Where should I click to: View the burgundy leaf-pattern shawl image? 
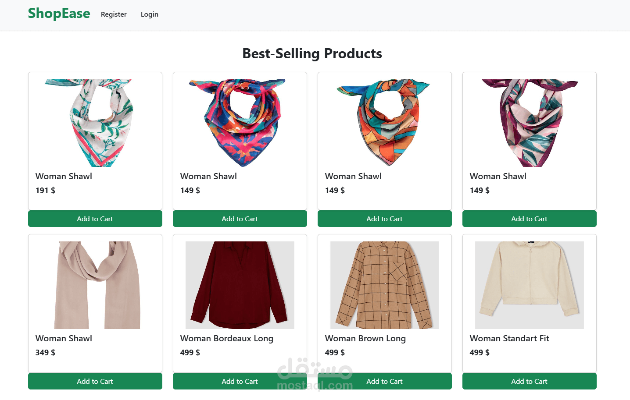[x=530, y=123]
